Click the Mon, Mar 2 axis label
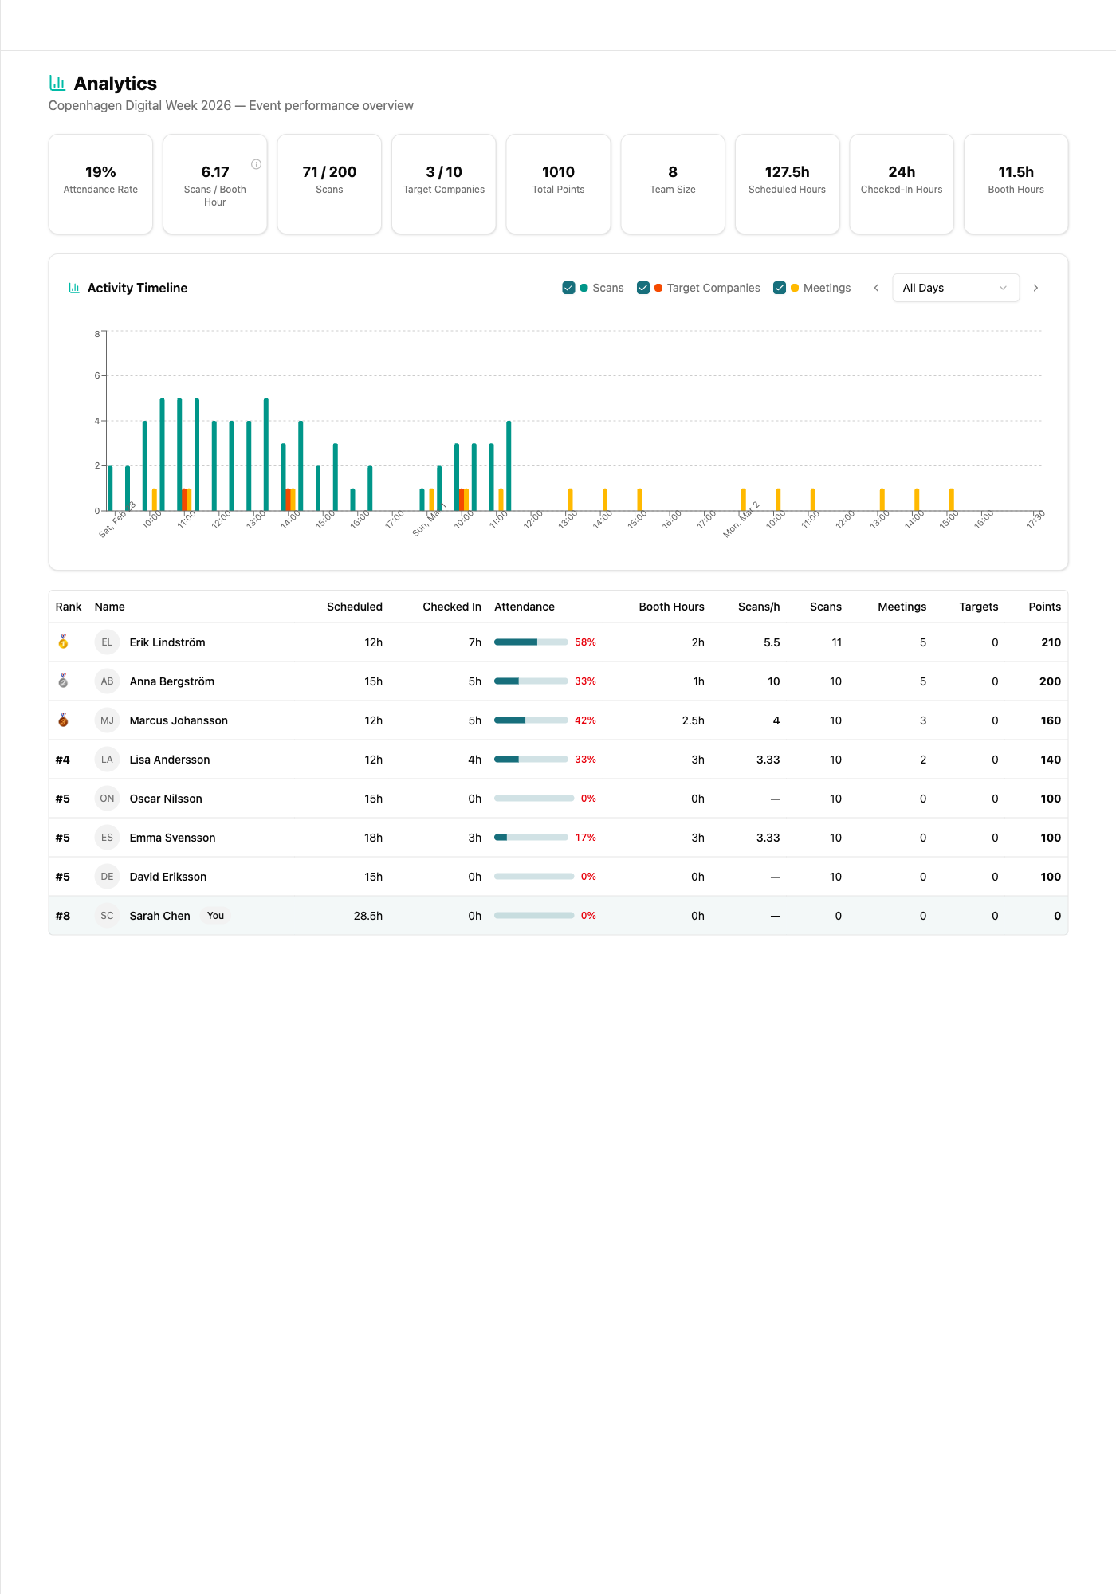The image size is (1116, 1594). click(x=741, y=520)
